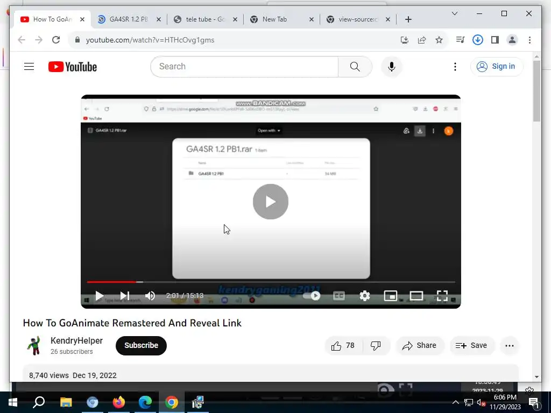Open a new browser tab
551x413 pixels.
tap(408, 19)
